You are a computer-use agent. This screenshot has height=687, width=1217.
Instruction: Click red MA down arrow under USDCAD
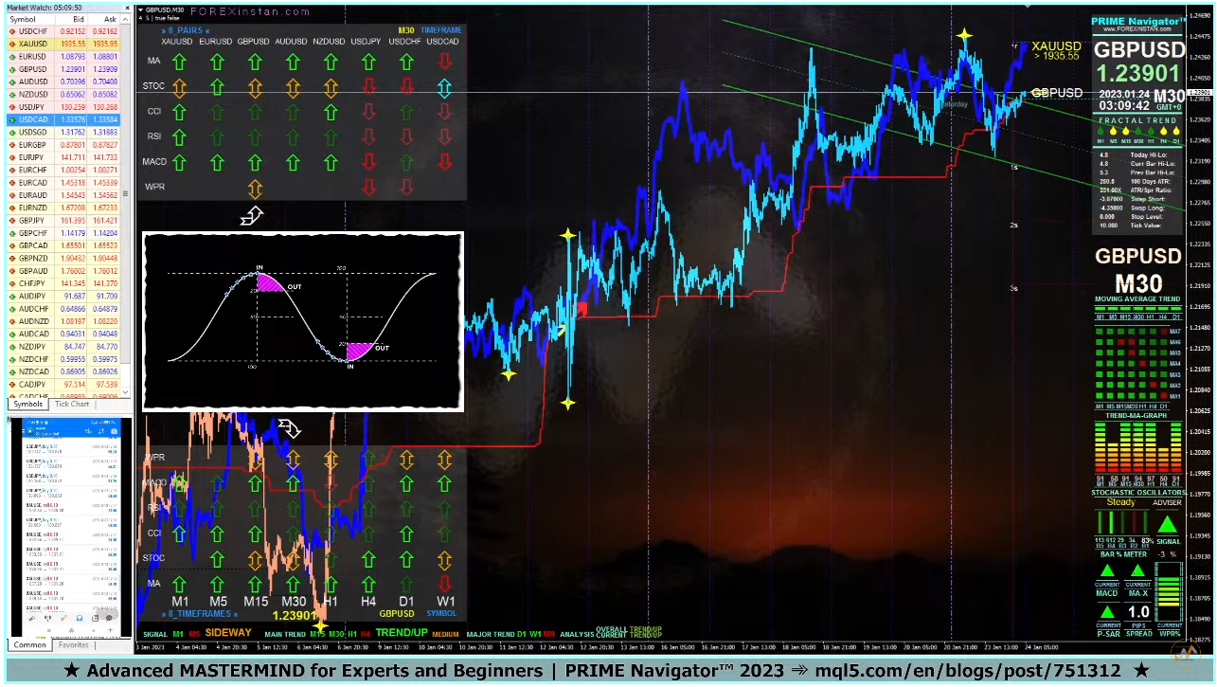tap(444, 62)
